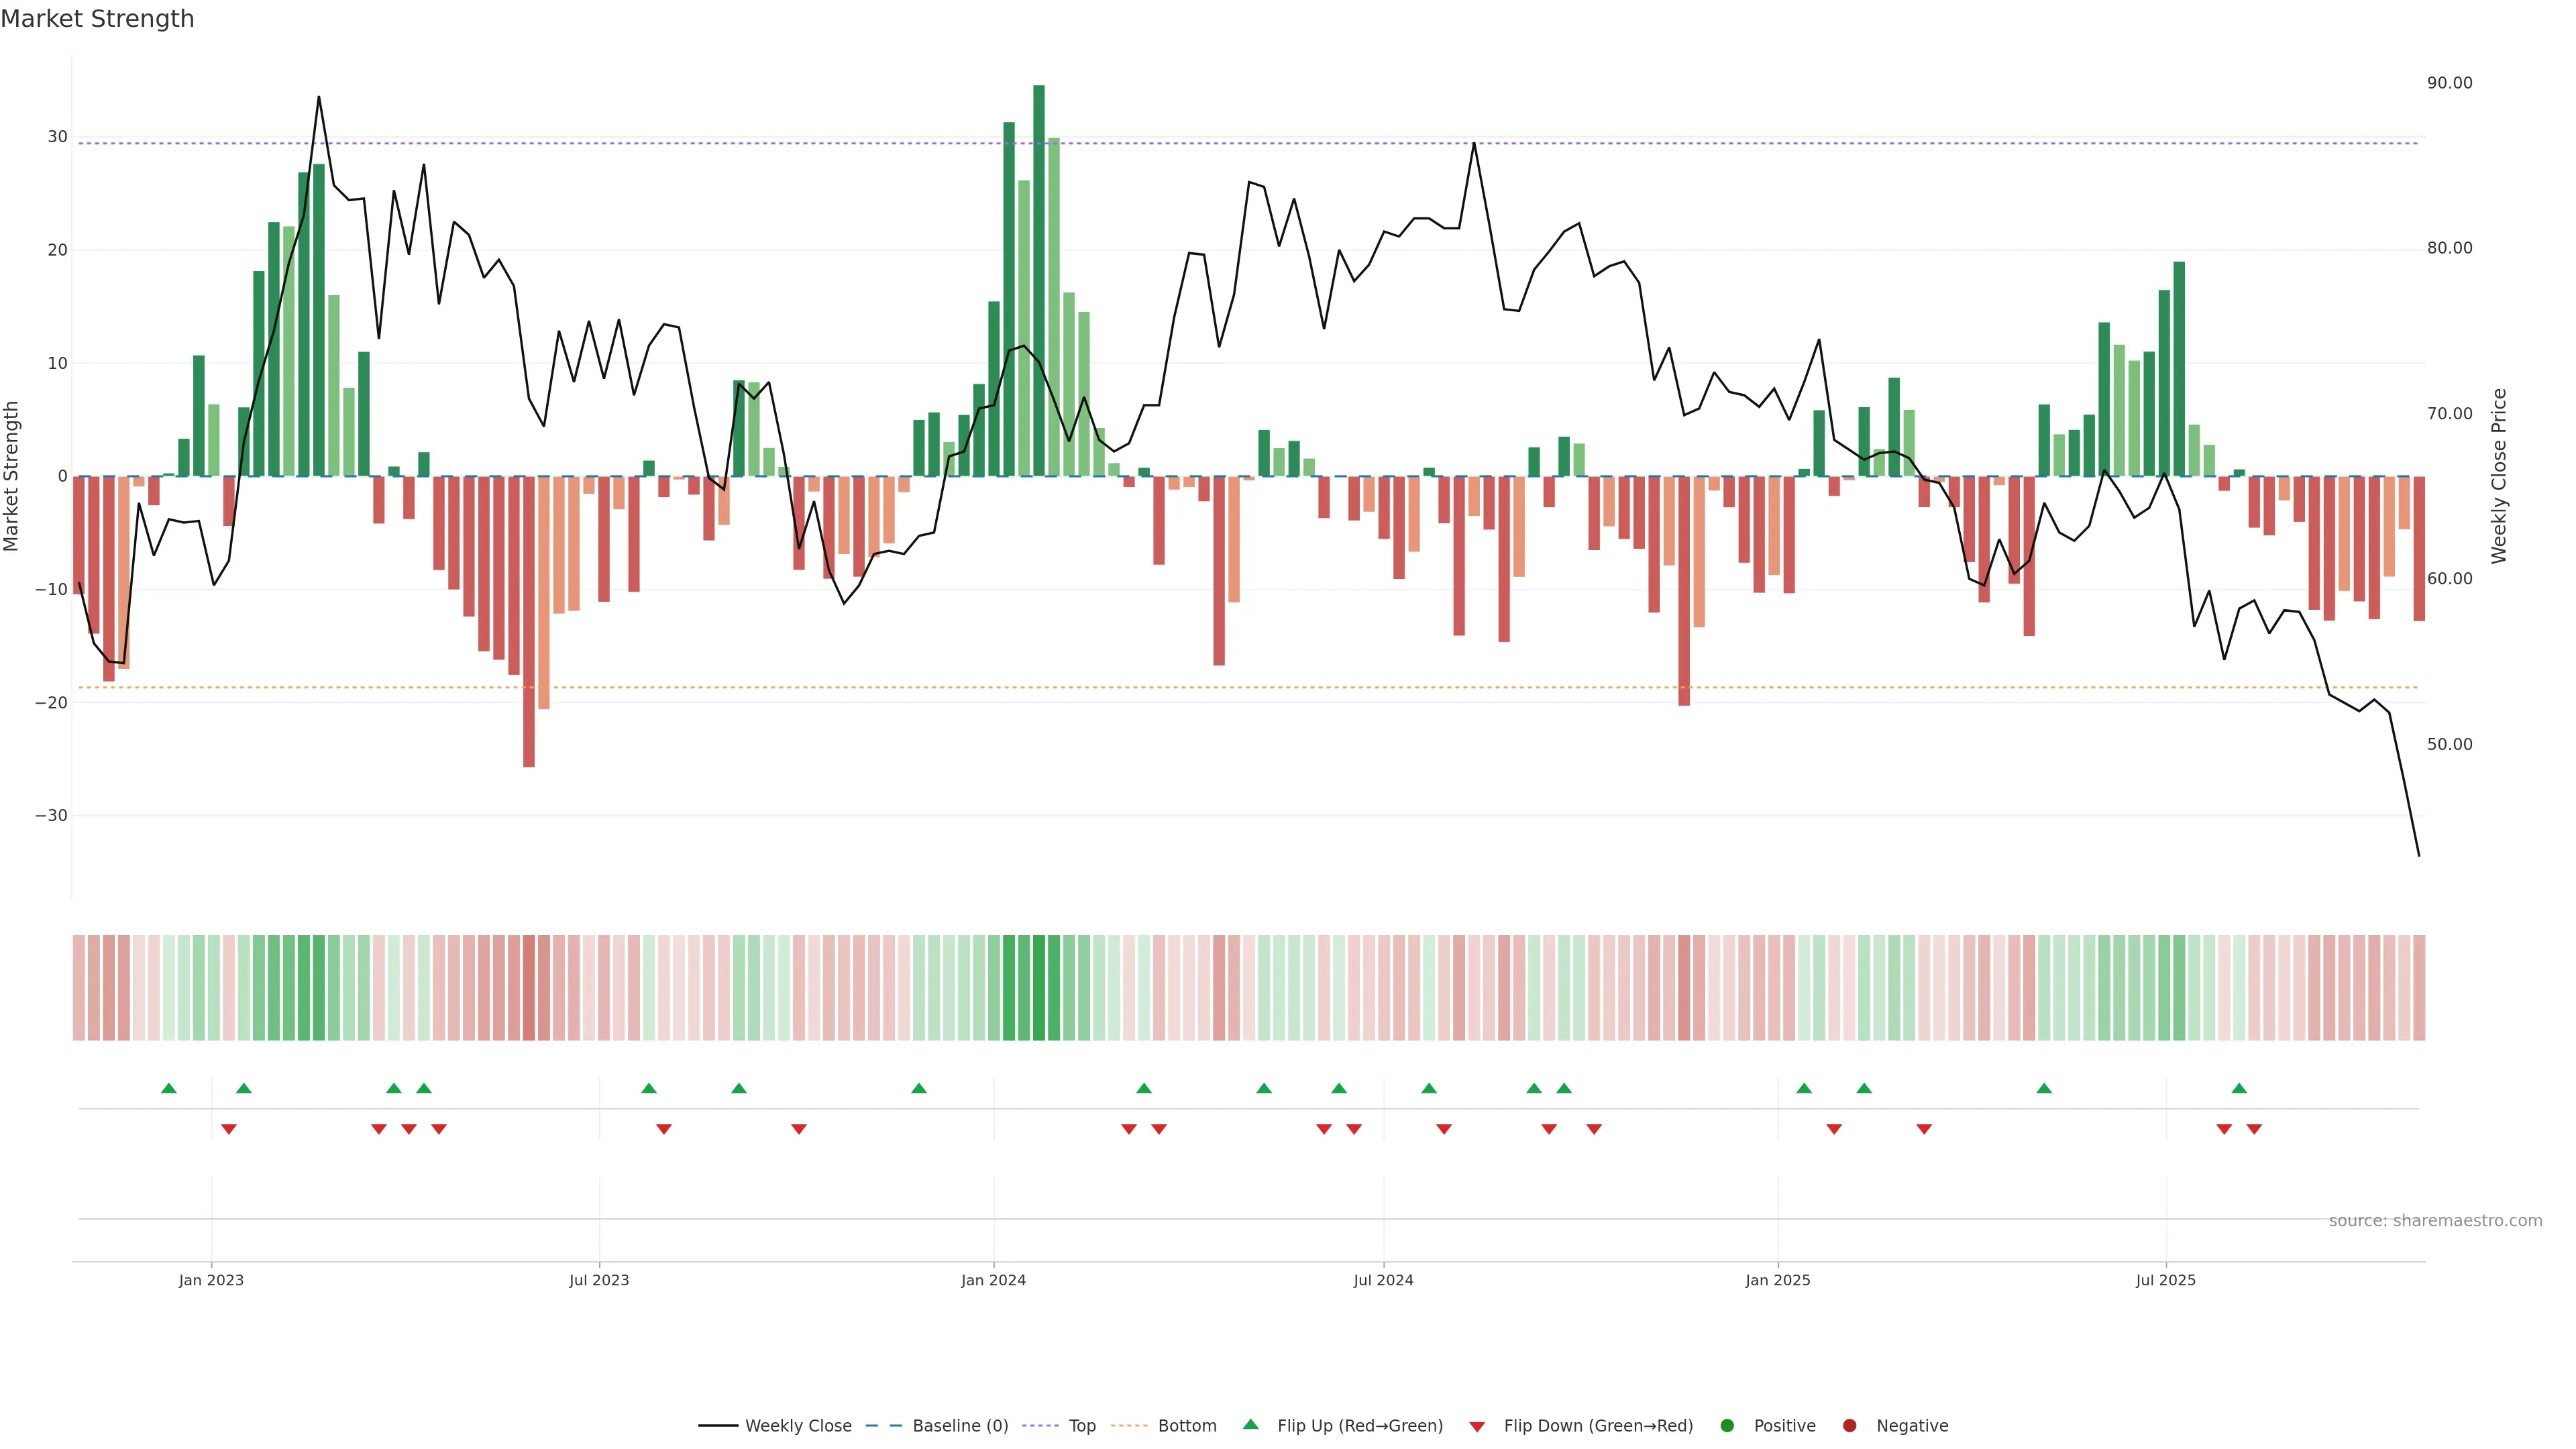Click the Negative red circle legend icon
The height and width of the screenshot is (1449, 2576).
(1849, 1426)
